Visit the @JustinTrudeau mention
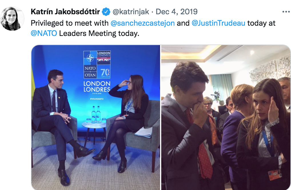Screen dimensions: 291x190 click(218, 23)
